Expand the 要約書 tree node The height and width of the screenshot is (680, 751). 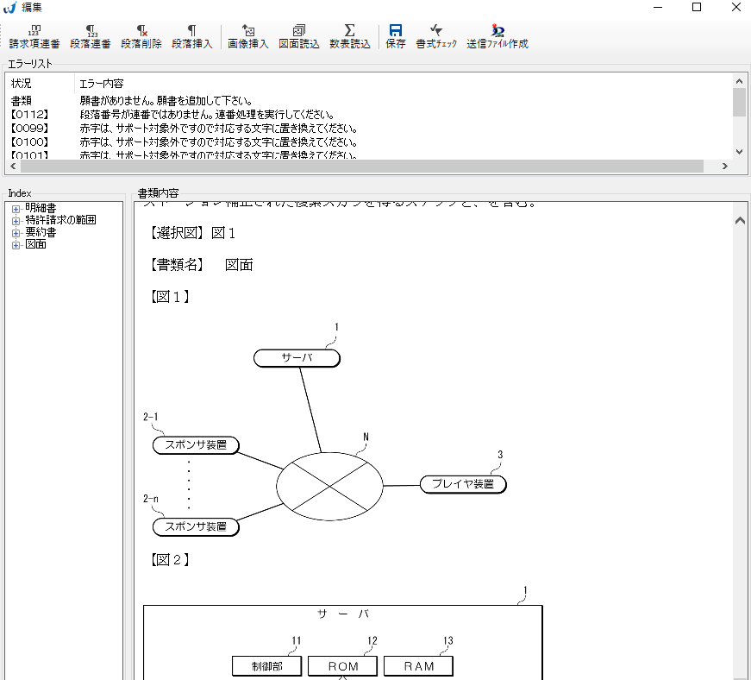(x=16, y=232)
